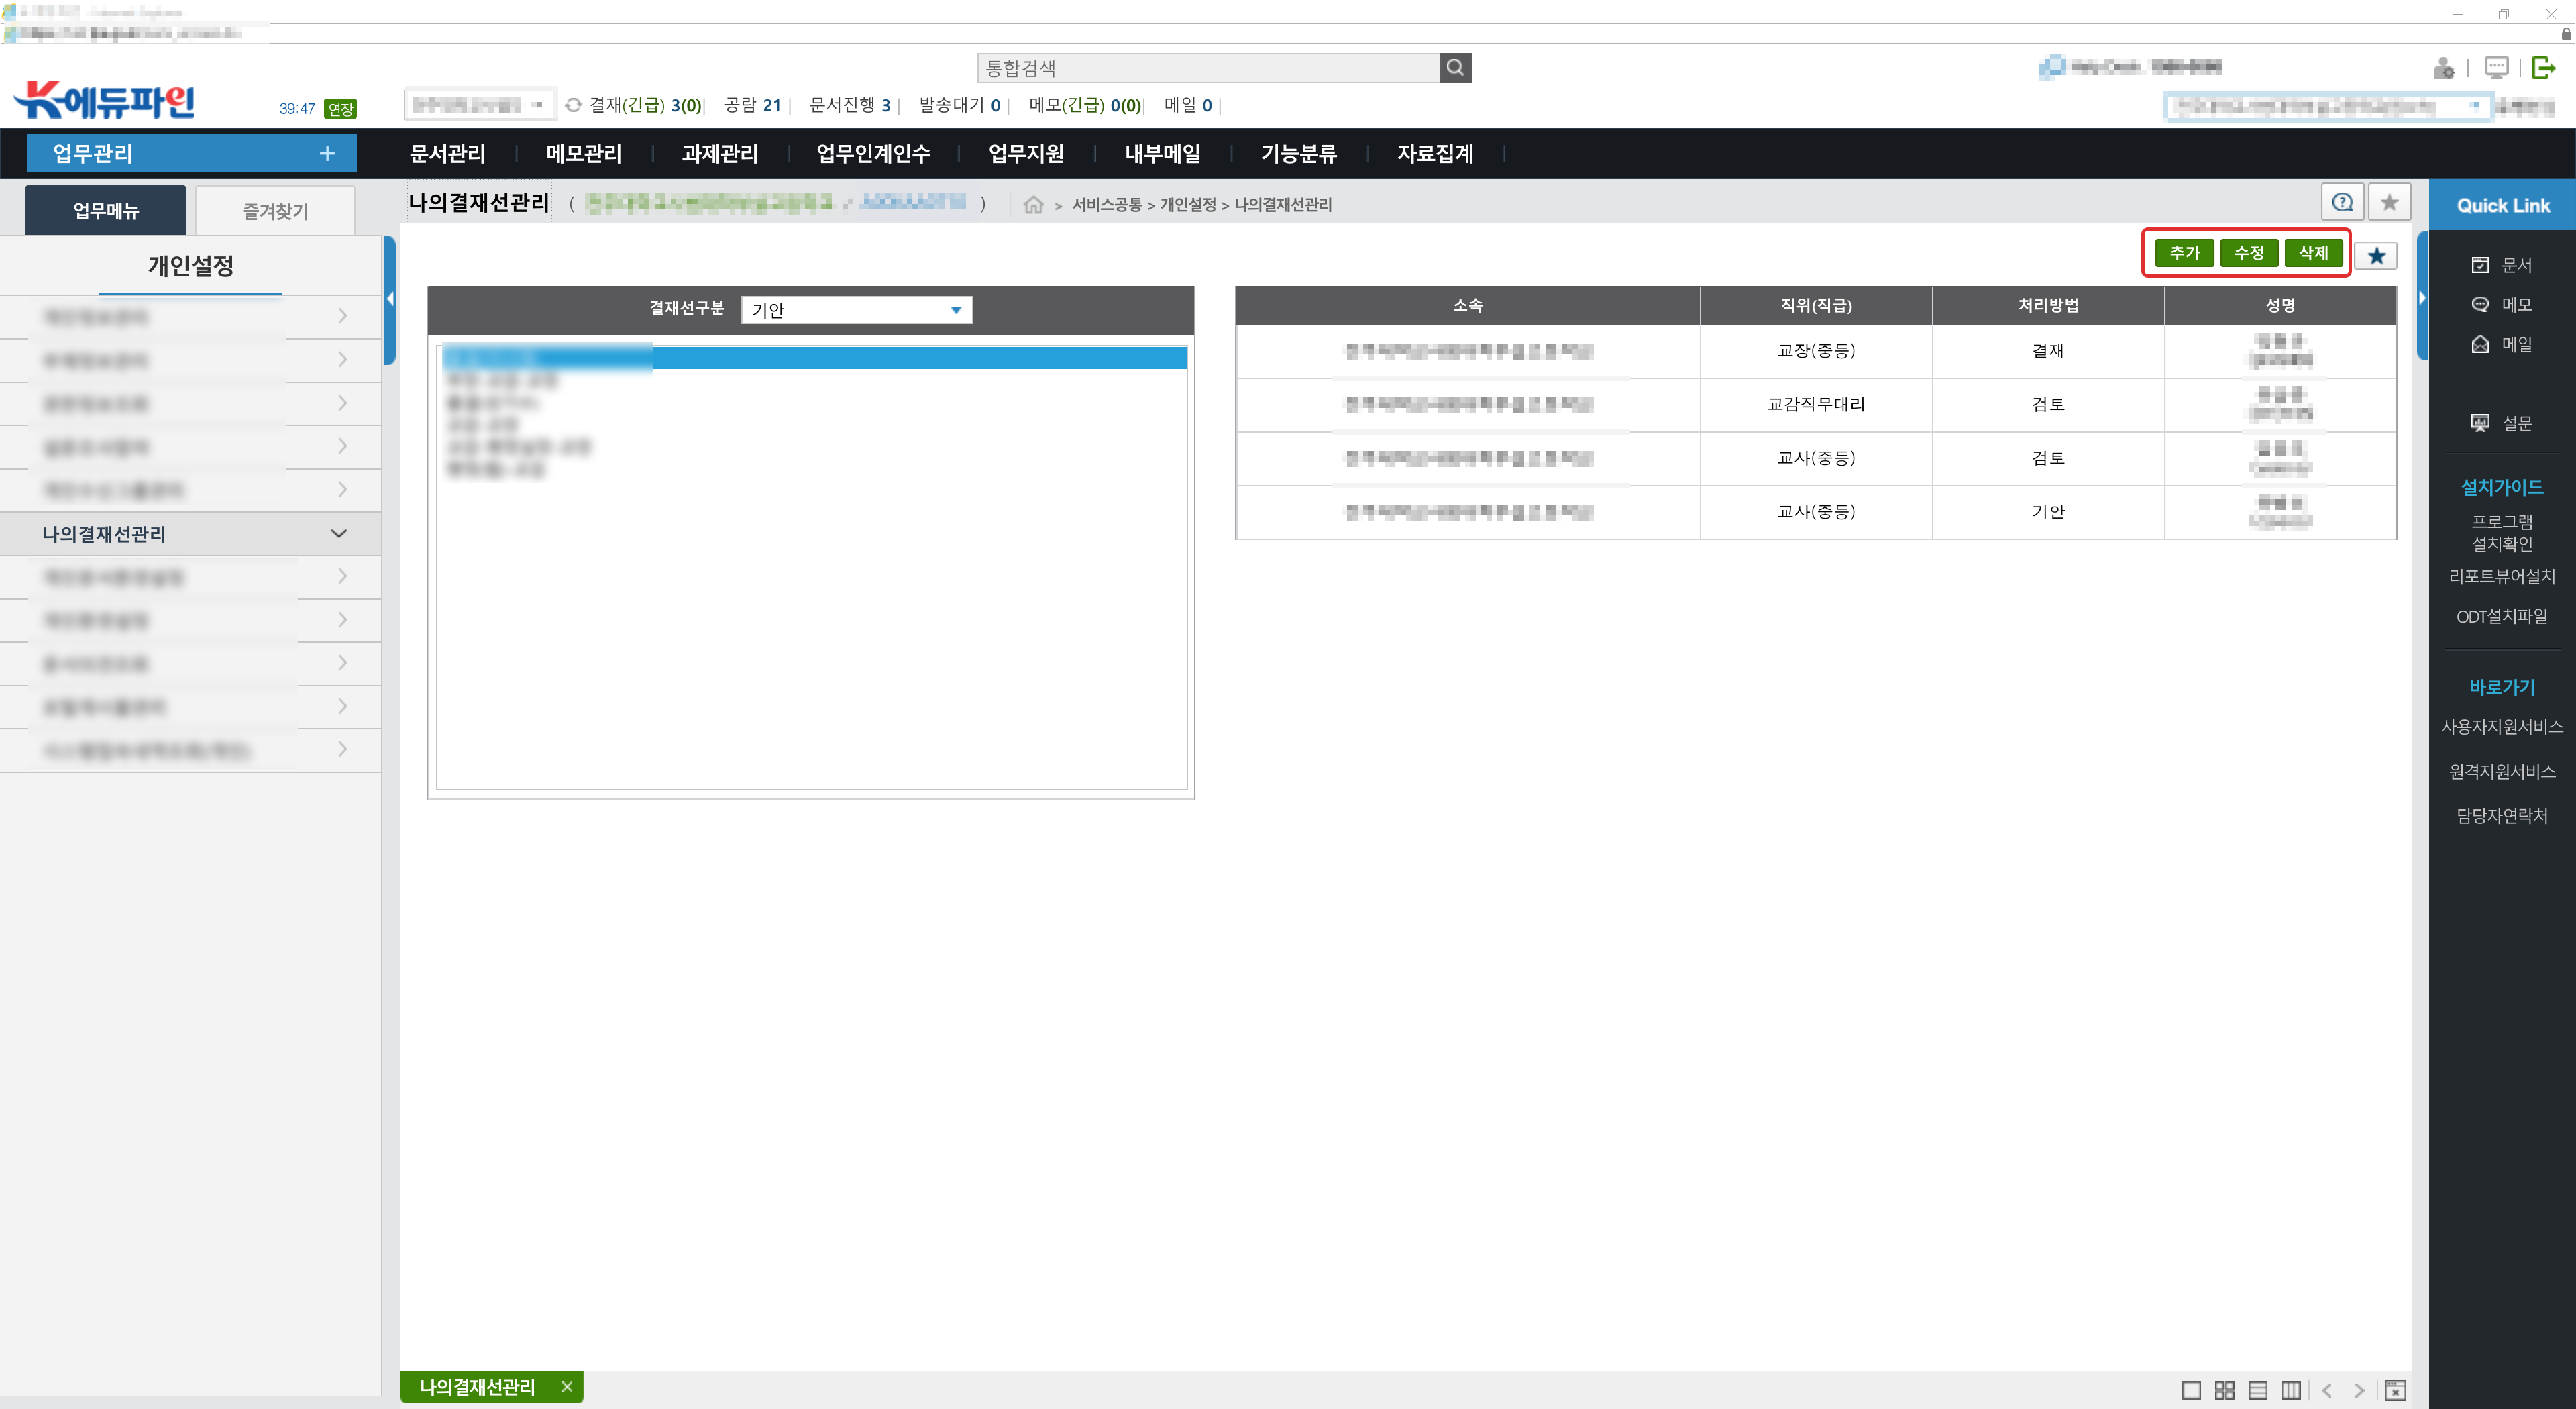This screenshot has height=1409, width=2576.
Task: Click the blue star button beside 삭제
Action: (2376, 256)
